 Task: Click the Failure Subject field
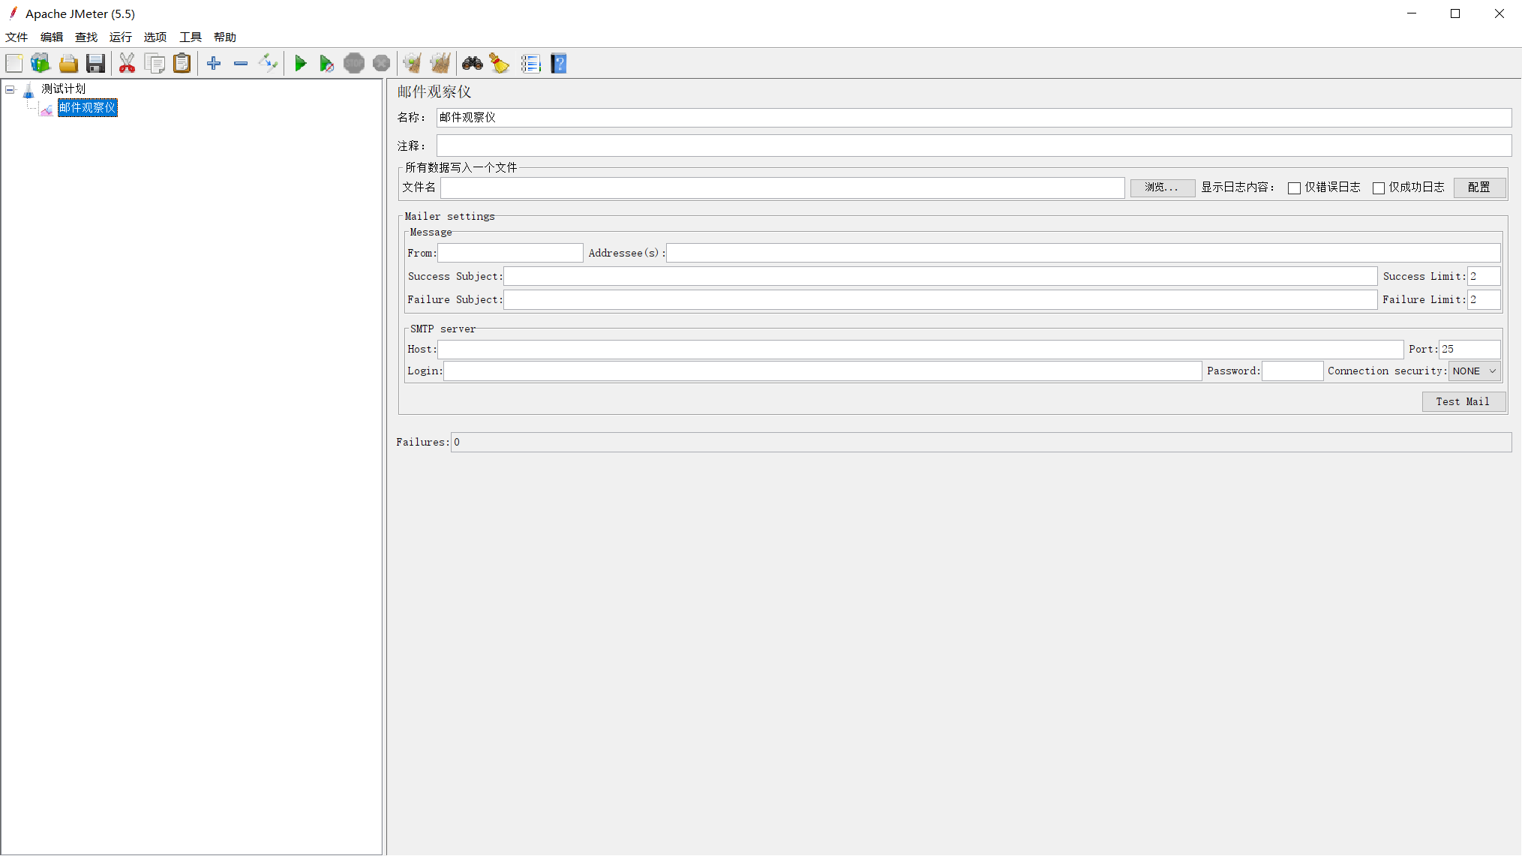[940, 300]
